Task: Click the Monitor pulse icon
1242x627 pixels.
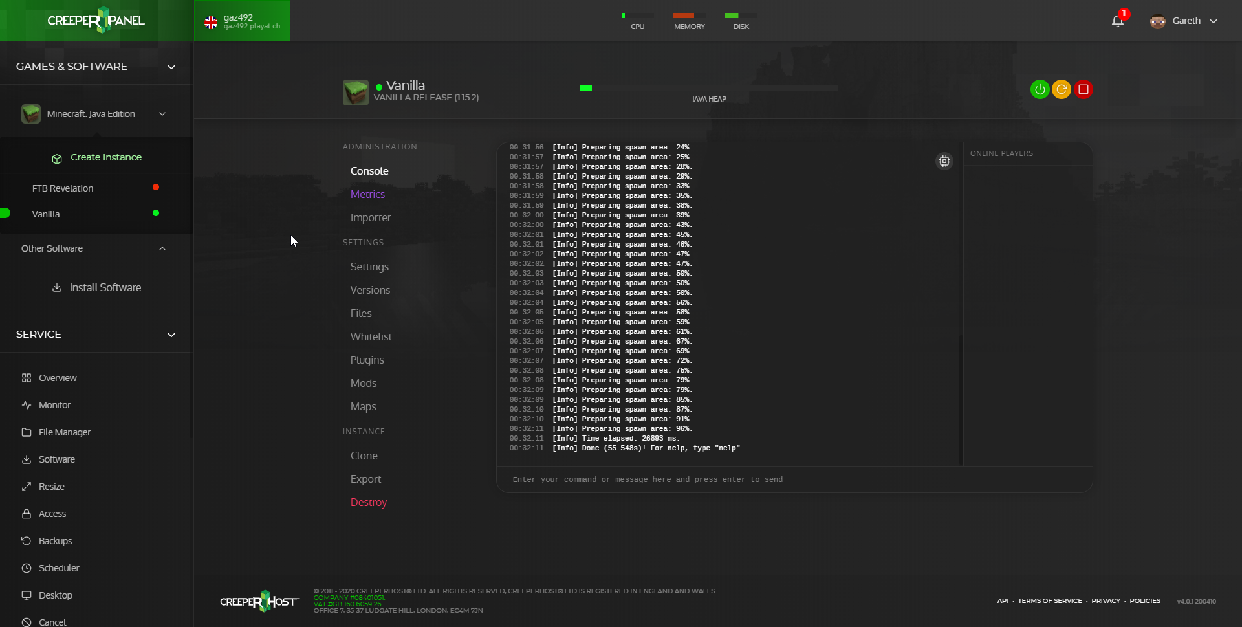Action: click(27, 405)
